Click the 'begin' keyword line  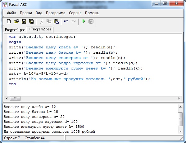[x=15, y=42]
